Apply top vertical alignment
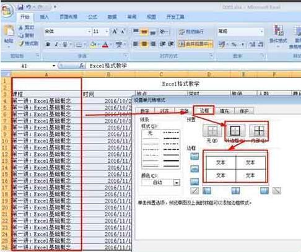301x252 pixels. [136, 32]
